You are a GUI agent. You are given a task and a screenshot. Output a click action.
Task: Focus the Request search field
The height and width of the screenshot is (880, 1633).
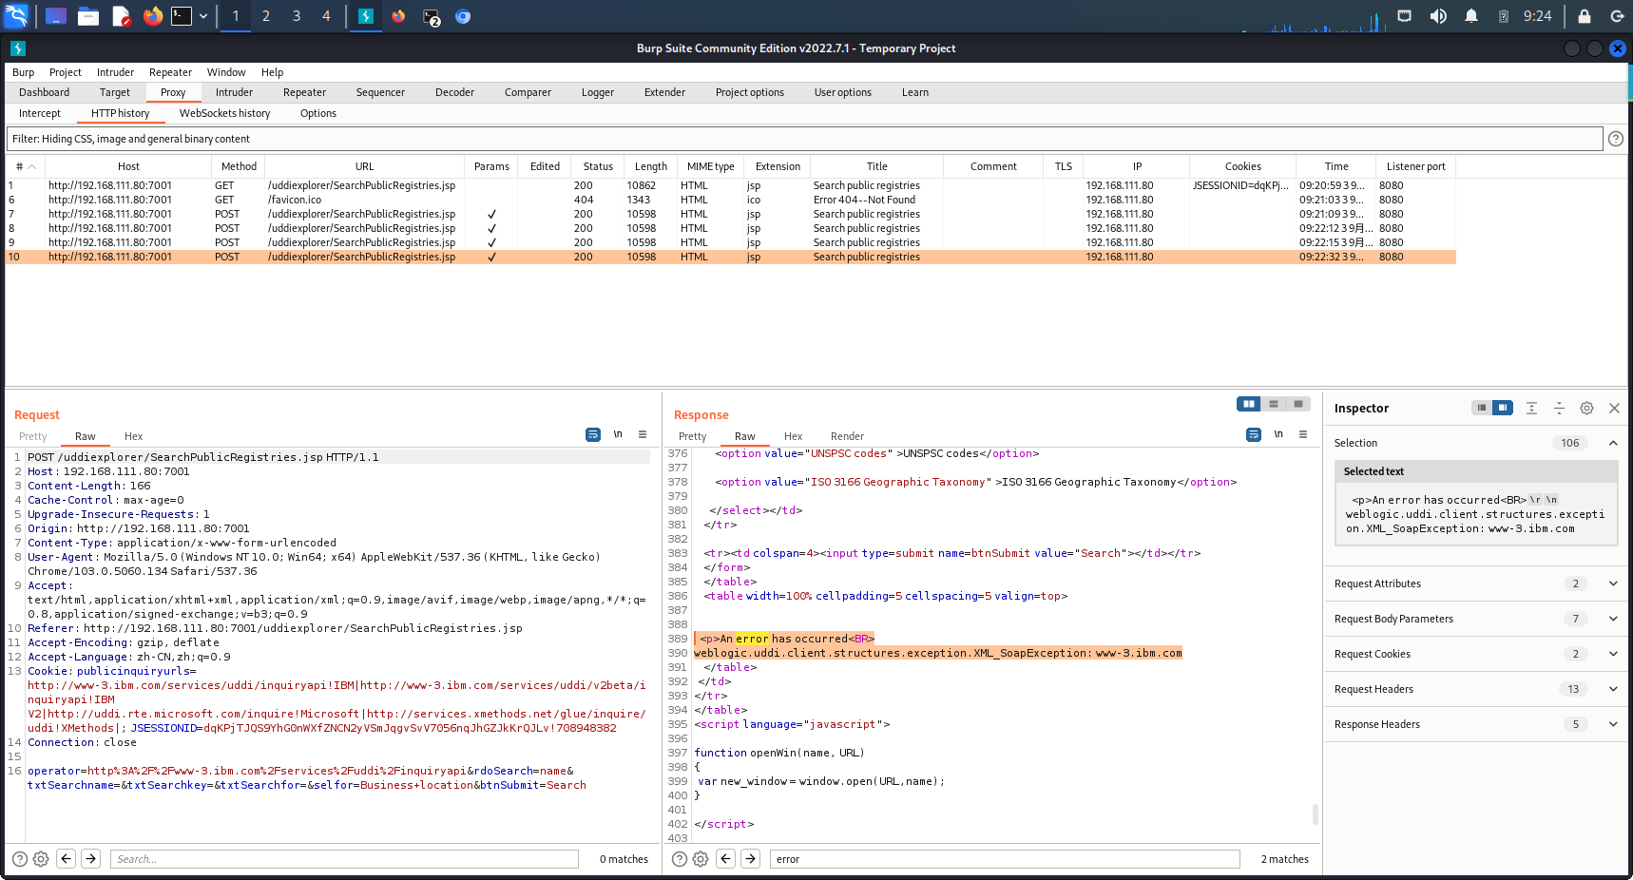point(344,859)
